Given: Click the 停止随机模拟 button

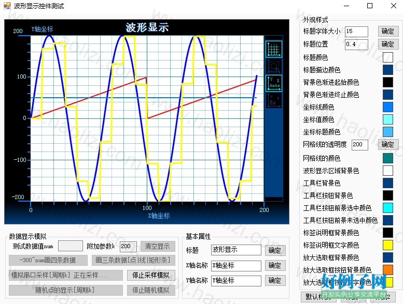Looking at the screenshot, I should [151, 290].
